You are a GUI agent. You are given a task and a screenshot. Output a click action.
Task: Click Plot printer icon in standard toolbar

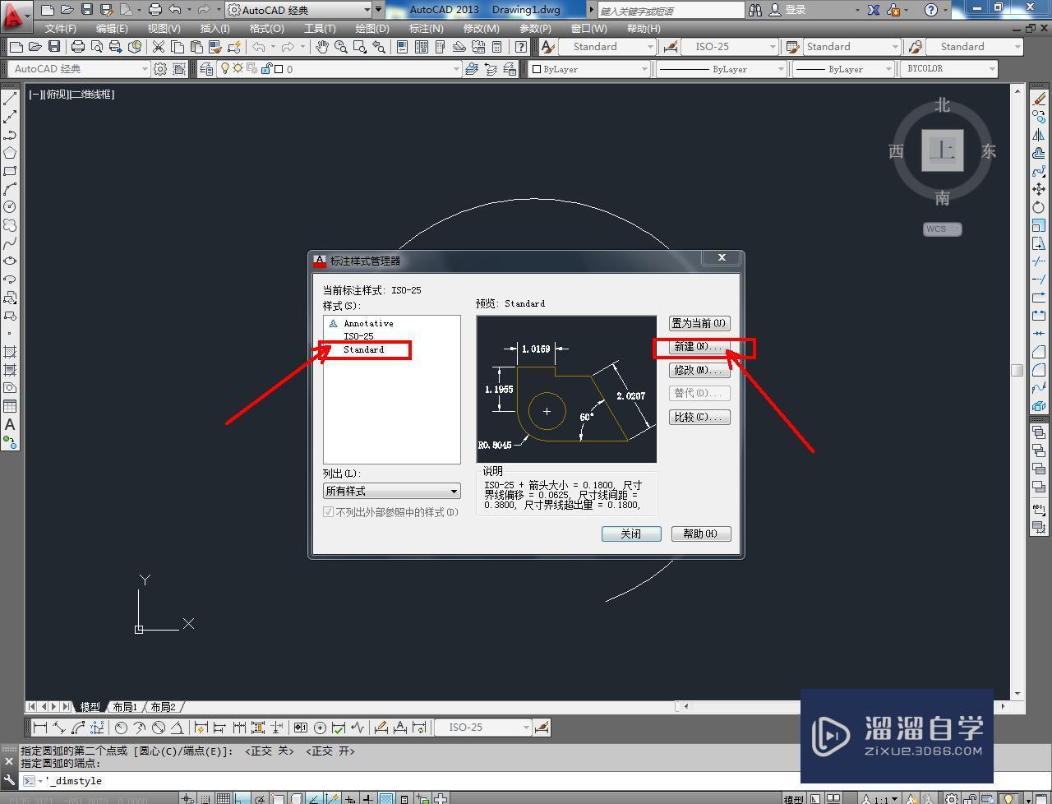coord(78,47)
